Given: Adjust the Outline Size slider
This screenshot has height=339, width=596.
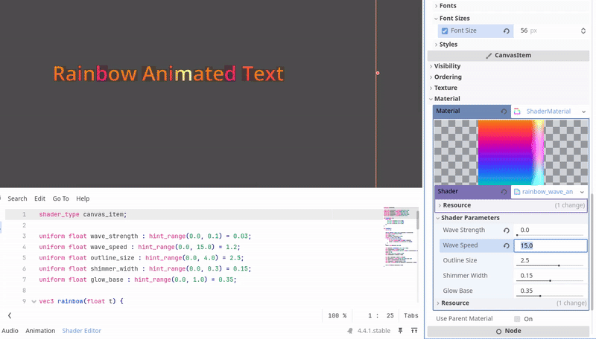Looking at the screenshot, I should [550, 265].
